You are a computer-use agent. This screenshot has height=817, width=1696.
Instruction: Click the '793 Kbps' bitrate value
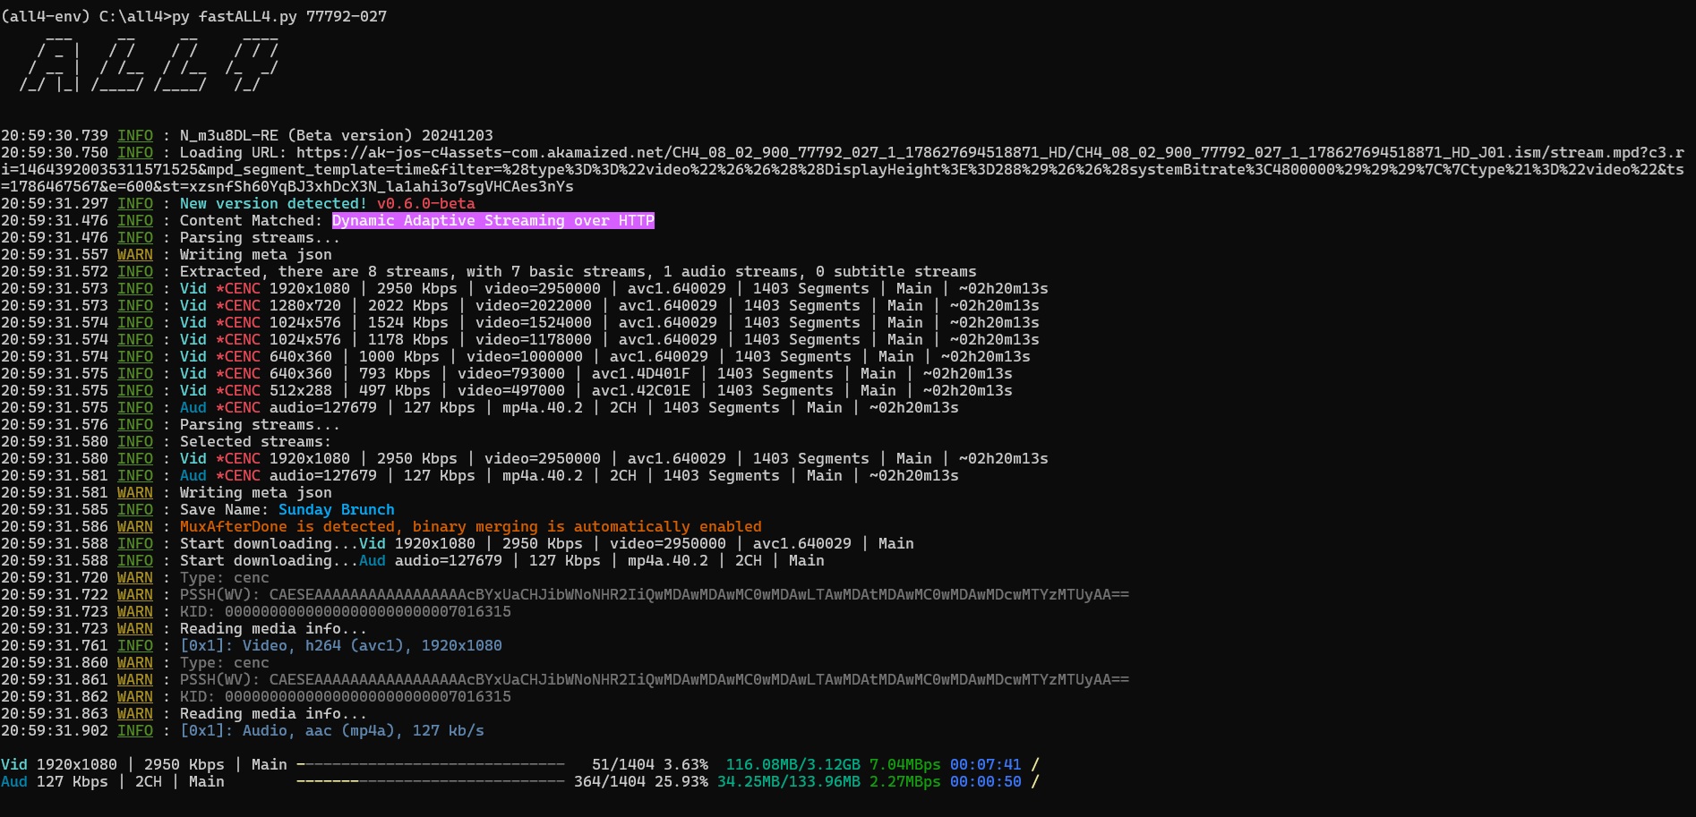click(x=395, y=374)
